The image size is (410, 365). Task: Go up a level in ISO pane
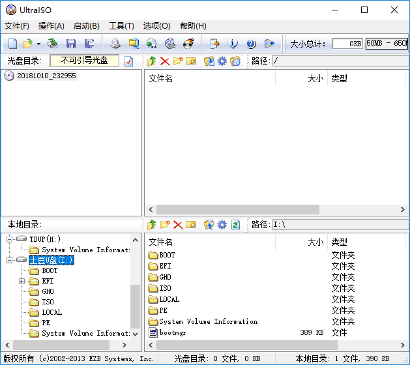(x=151, y=61)
